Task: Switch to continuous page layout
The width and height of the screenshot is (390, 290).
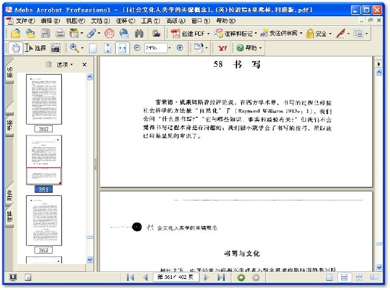Action: click(344, 277)
